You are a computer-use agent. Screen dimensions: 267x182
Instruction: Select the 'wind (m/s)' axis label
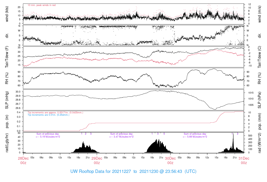point(259,14)
